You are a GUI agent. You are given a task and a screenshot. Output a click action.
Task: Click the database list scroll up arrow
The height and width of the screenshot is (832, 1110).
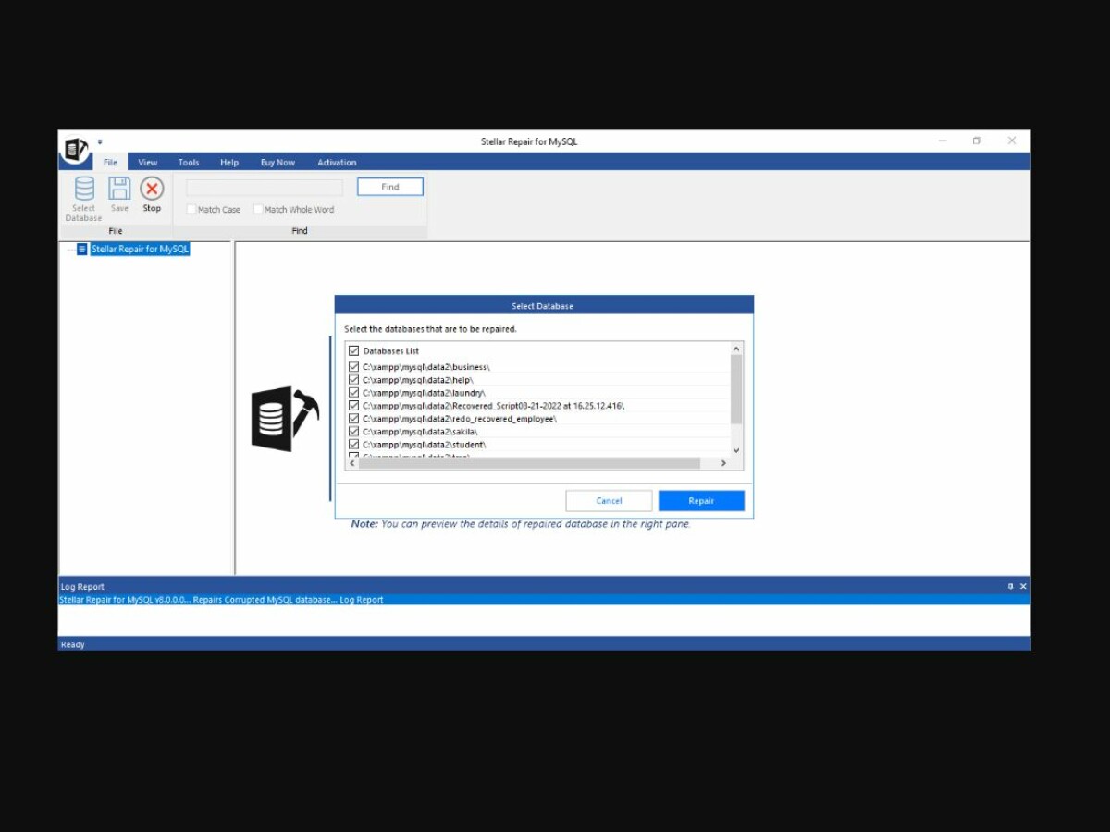click(x=736, y=349)
